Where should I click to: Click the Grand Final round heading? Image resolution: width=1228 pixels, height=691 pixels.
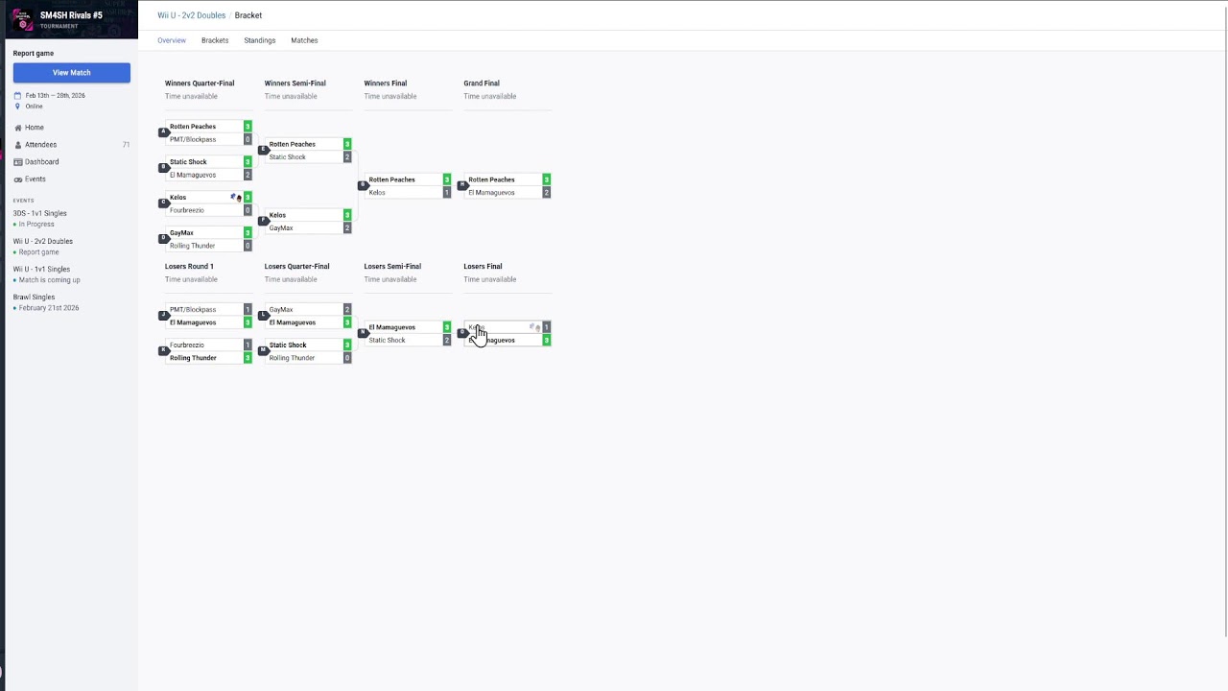pos(482,83)
